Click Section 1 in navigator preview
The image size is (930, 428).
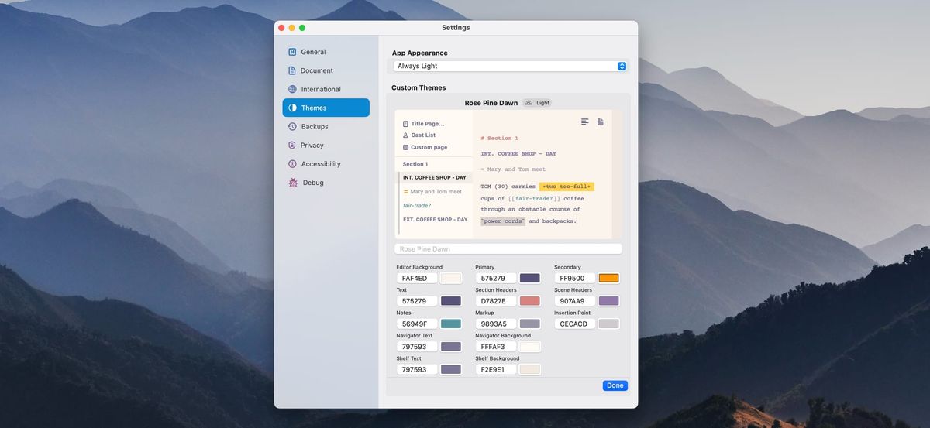tap(415, 164)
